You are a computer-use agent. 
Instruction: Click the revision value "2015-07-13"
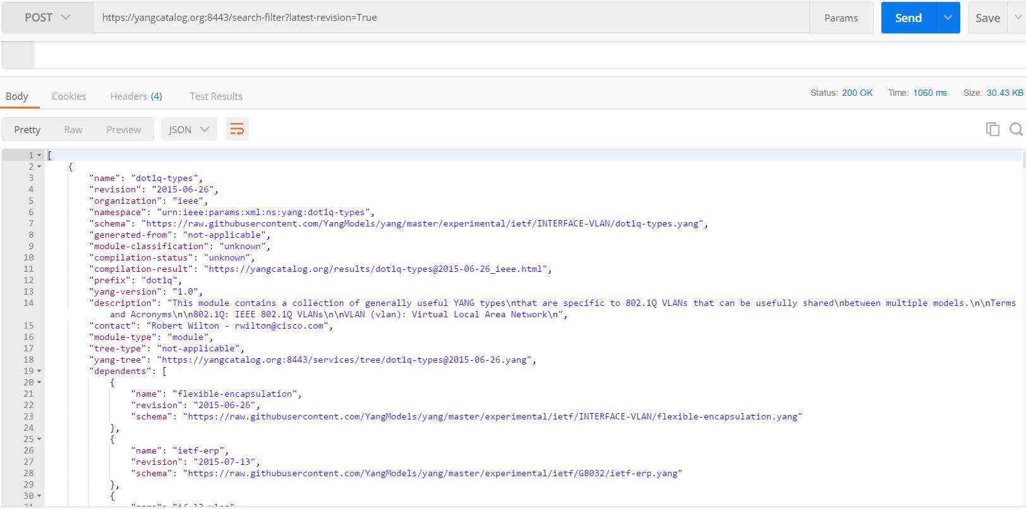click(225, 462)
